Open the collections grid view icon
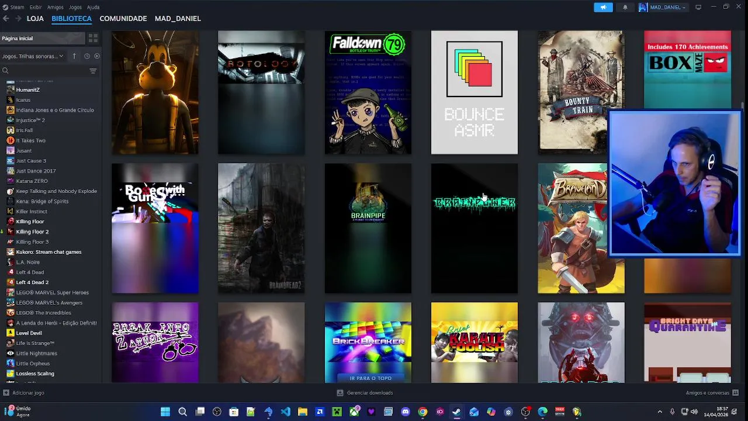The height and width of the screenshot is (421, 748). (x=93, y=38)
